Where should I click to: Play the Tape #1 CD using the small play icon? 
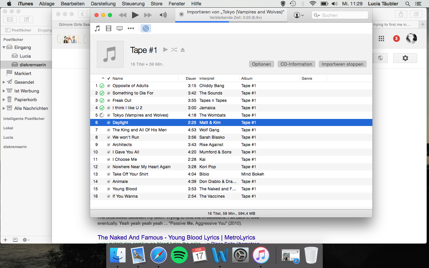tap(165, 50)
